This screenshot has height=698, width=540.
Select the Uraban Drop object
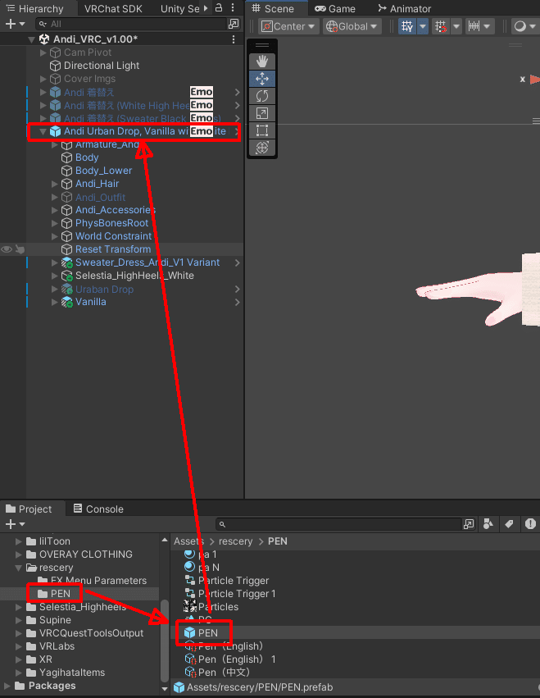(x=104, y=290)
